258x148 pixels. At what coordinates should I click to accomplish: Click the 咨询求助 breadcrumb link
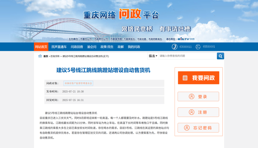pyautogui.click(x=55, y=56)
